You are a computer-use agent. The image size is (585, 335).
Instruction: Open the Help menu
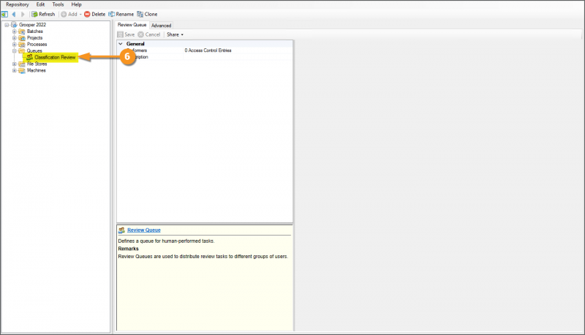tap(77, 4)
